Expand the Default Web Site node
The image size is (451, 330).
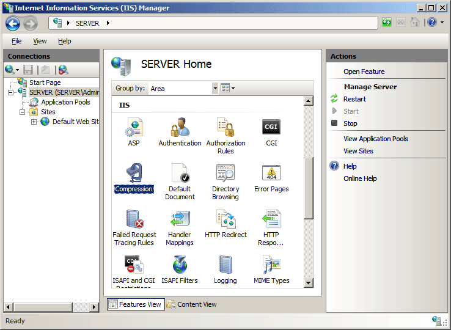34,122
